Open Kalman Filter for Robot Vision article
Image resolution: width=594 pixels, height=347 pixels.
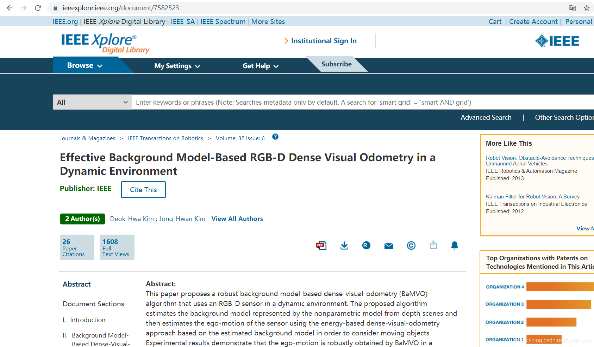(533, 197)
